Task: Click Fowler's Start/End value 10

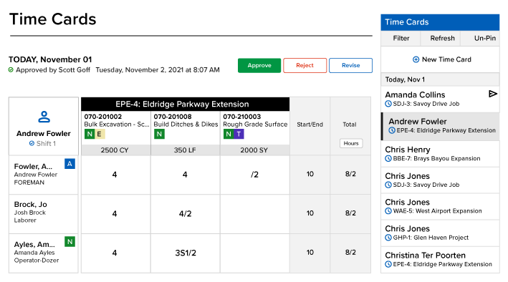Action: click(310, 174)
